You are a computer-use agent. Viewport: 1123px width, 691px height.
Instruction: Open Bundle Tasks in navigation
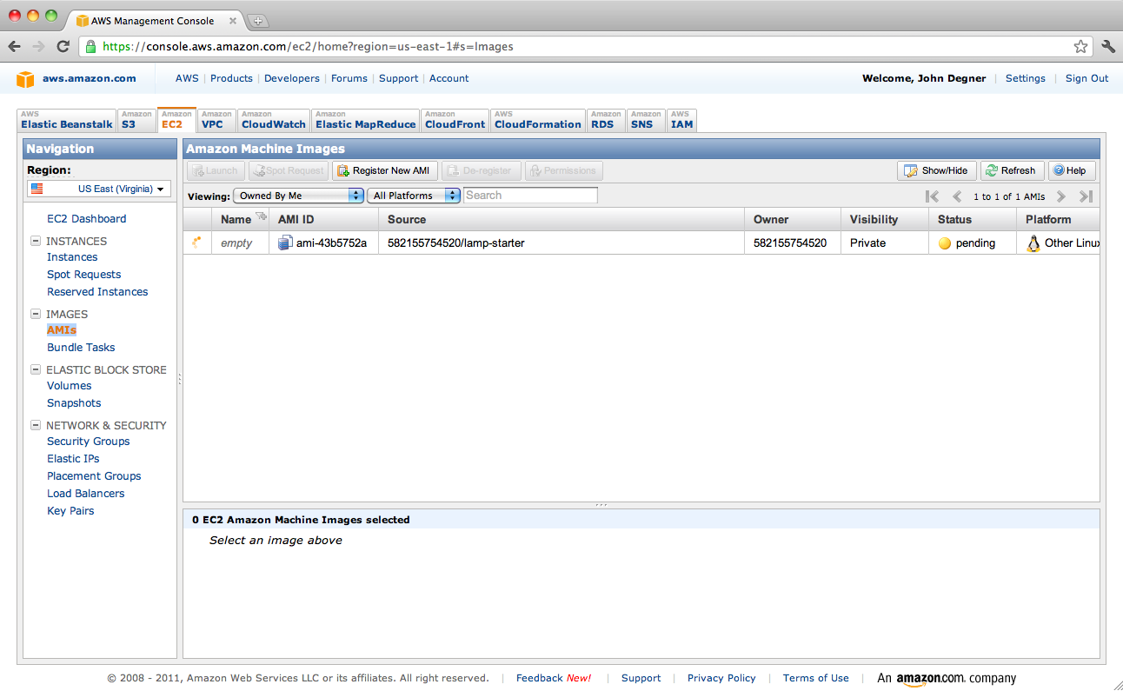[x=81, y=348]
